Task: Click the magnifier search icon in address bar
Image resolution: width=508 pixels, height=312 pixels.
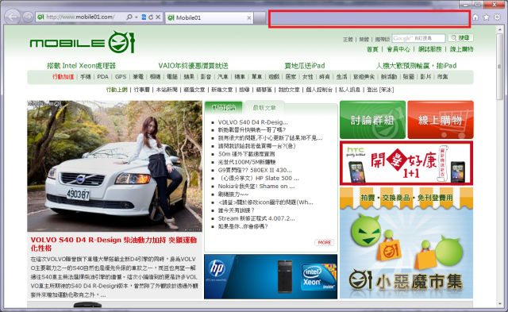Action: tap(129, 17)
